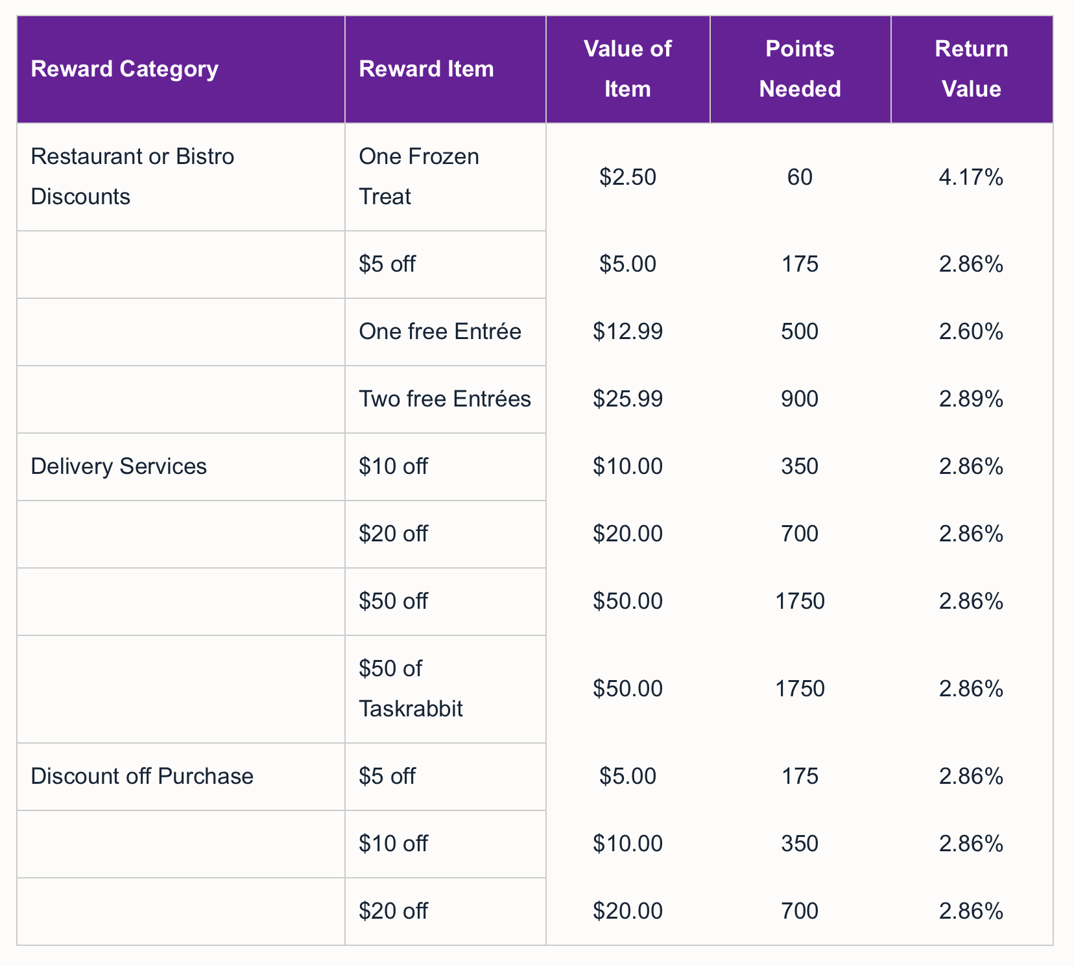Select the Reward Item column header
1074x966 pixels.
click(426, 69)
